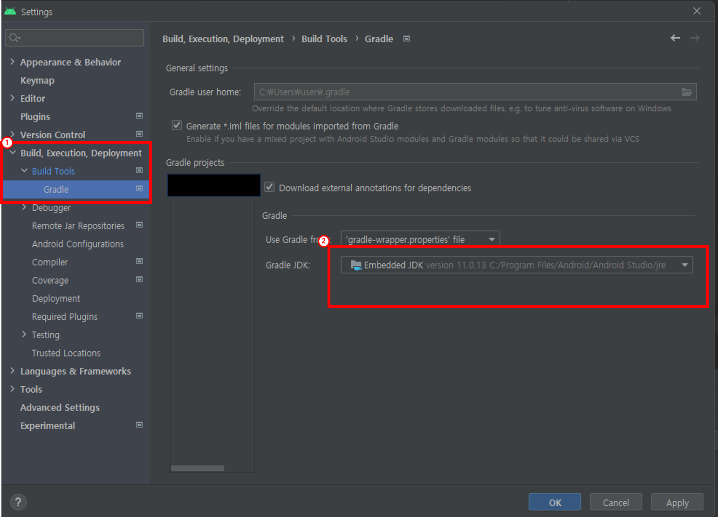718x517 pixels.
Task: Expand the Editor section
Action: coord(13,98)
